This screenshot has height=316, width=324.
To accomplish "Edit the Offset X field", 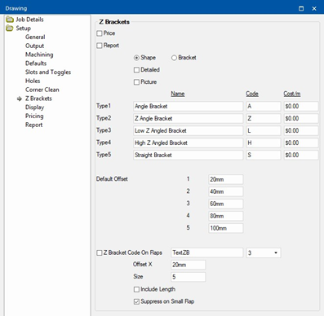I will pos(189,265).
